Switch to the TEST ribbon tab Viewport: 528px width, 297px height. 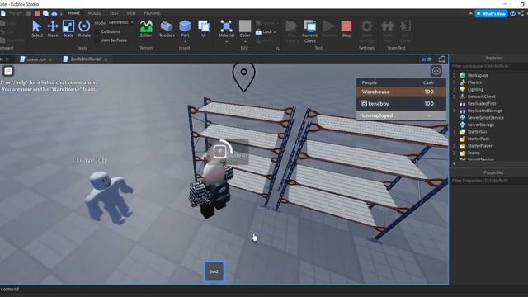coord(114,13)
